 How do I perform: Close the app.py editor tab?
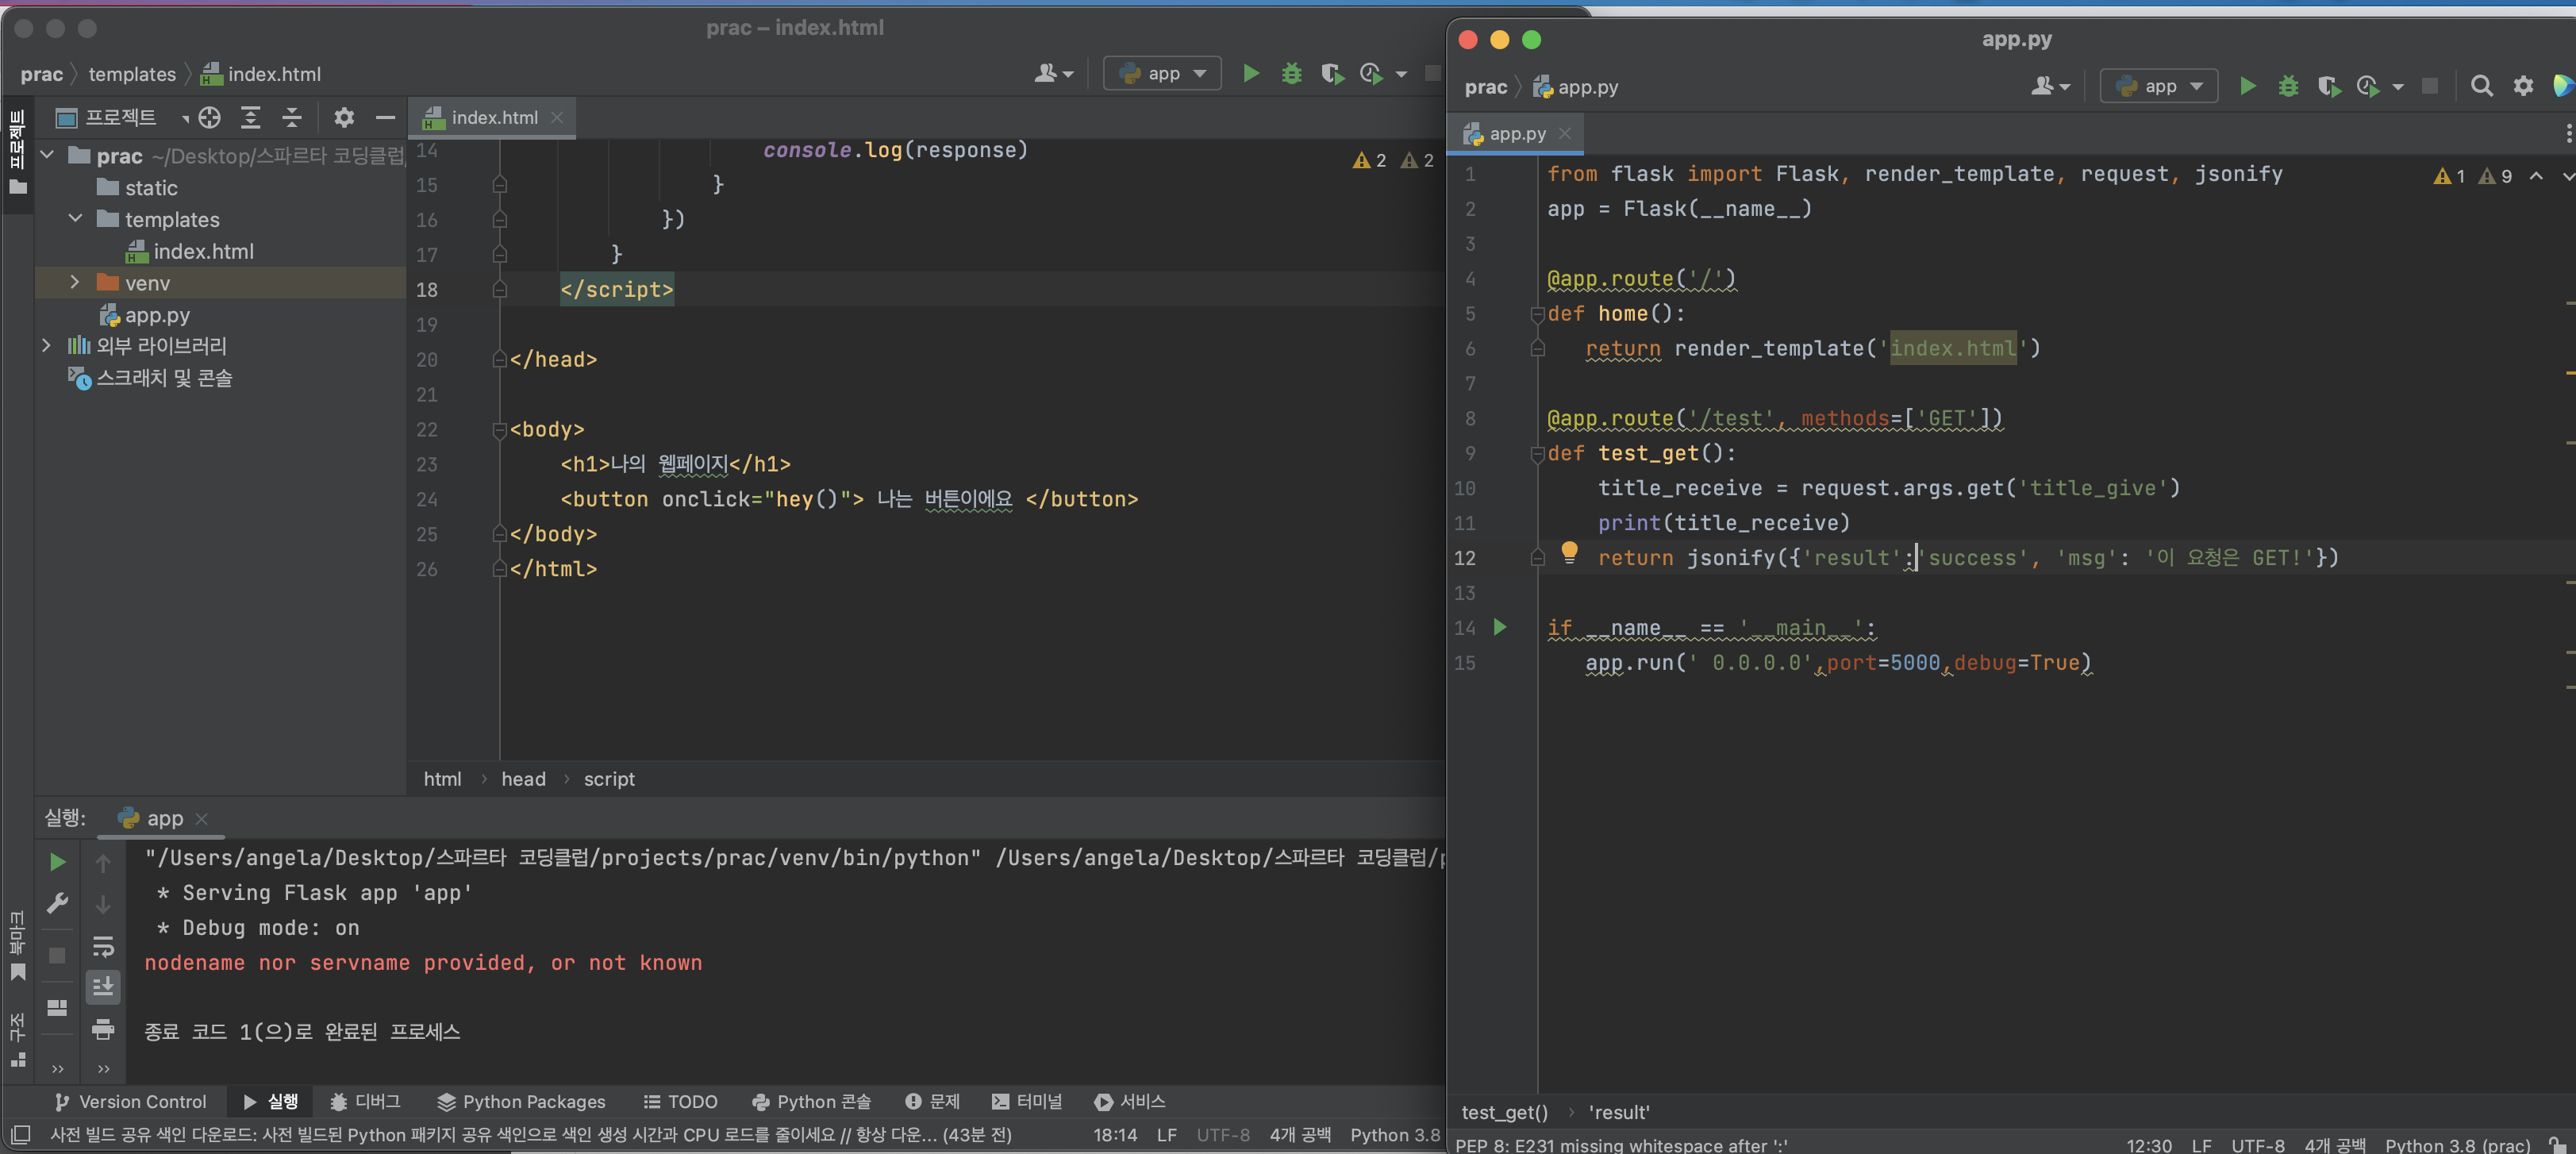(x=1564, y=134)
